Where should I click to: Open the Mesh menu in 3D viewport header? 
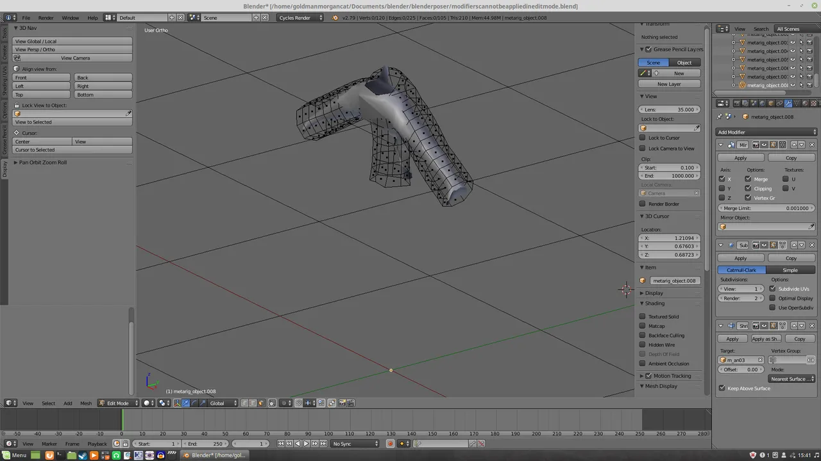pos(86,403)
